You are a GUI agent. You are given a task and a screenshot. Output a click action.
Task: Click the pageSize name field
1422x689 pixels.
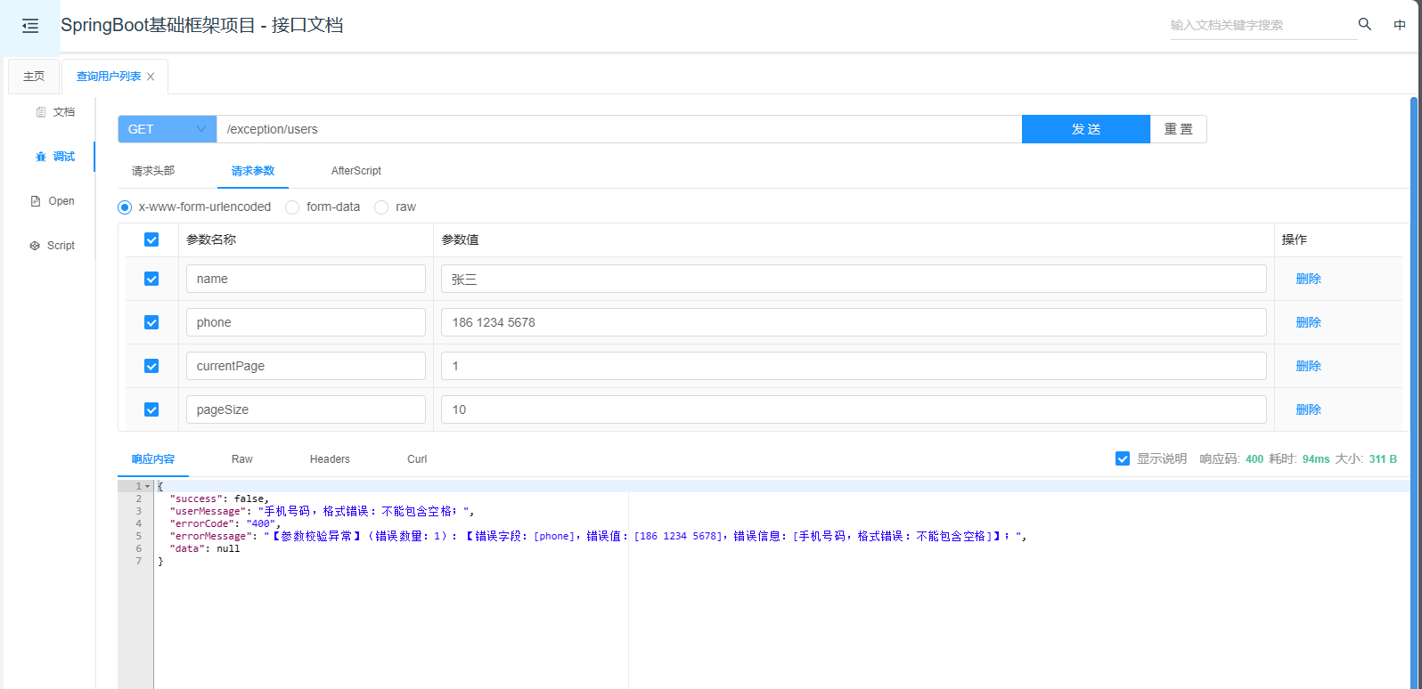(306, 409)
